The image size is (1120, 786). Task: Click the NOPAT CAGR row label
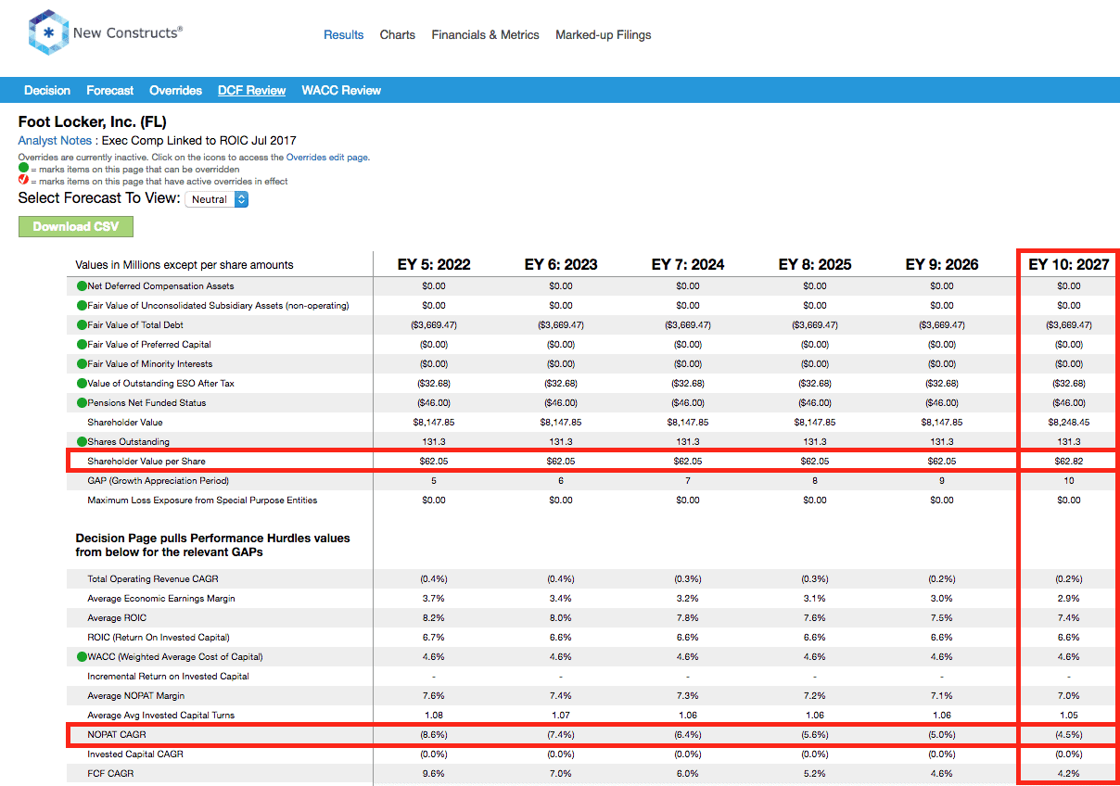tap(119, 735)
